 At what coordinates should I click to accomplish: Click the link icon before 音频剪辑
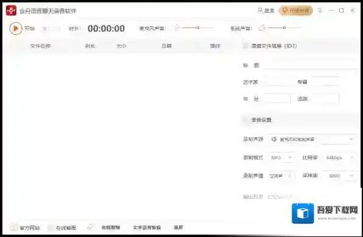click(90, 227)
